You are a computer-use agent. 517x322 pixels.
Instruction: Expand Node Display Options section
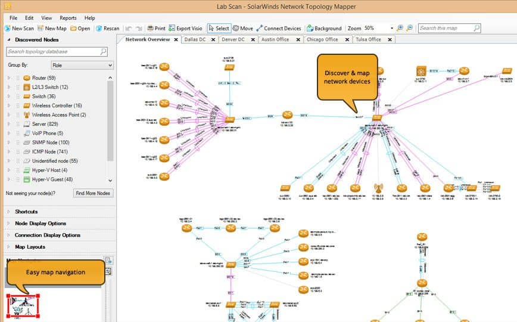(8, 224)
